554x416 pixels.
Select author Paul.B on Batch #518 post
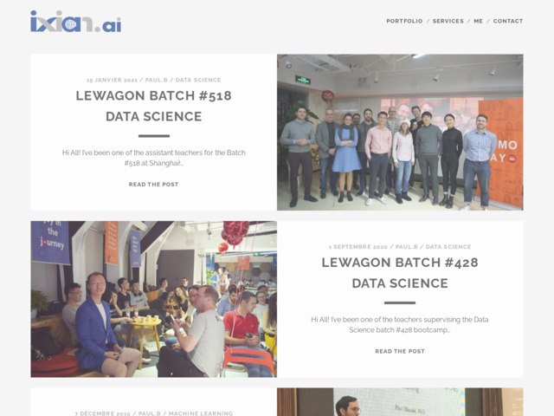[x=157, y=81]
